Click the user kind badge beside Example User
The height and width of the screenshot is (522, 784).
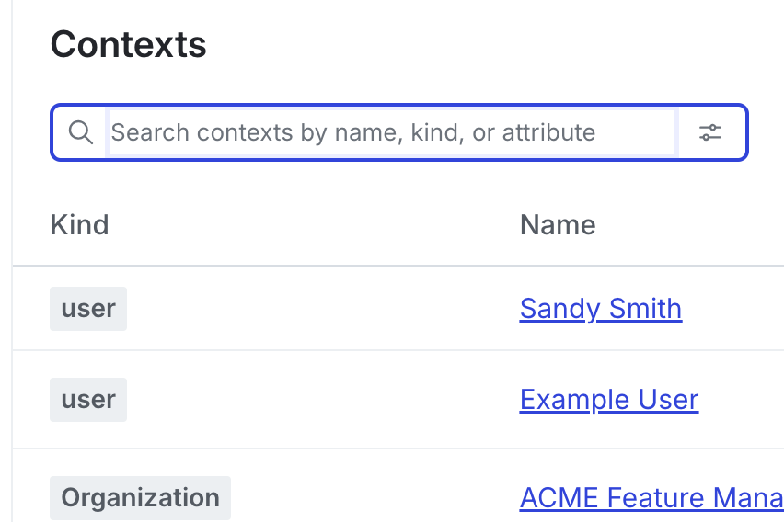coord(88,400)
